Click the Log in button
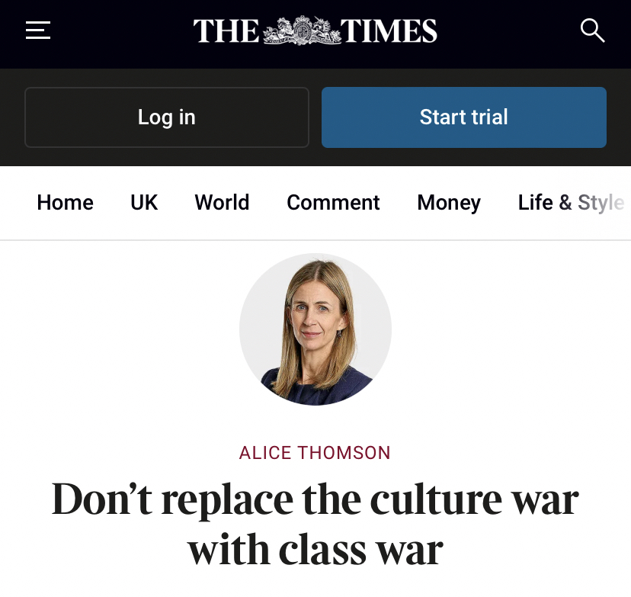Image resolution: width=631 pixels, height=597 pixels. click(x=167, y=117)
